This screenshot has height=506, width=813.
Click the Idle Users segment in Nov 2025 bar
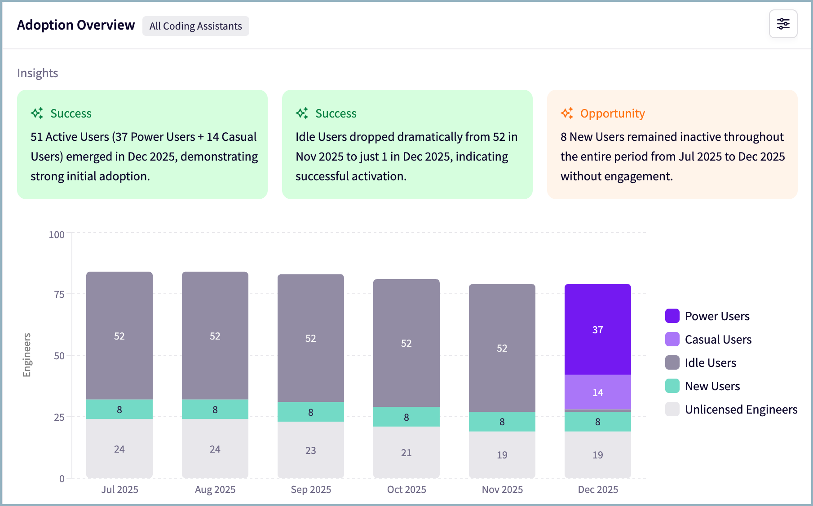[502, 348]
